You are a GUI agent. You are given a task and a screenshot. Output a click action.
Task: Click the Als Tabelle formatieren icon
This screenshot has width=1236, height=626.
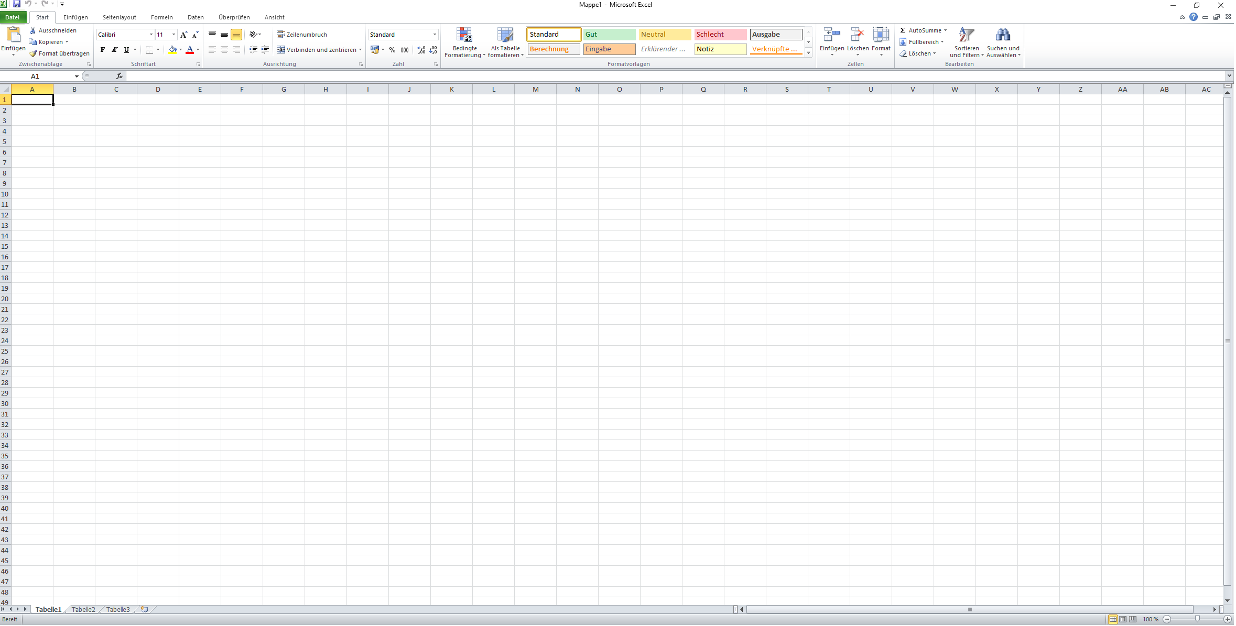click(505, 35)
